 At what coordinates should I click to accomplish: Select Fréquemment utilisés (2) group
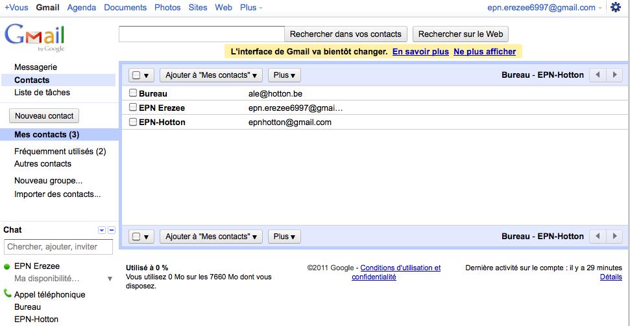pos(60,152)
